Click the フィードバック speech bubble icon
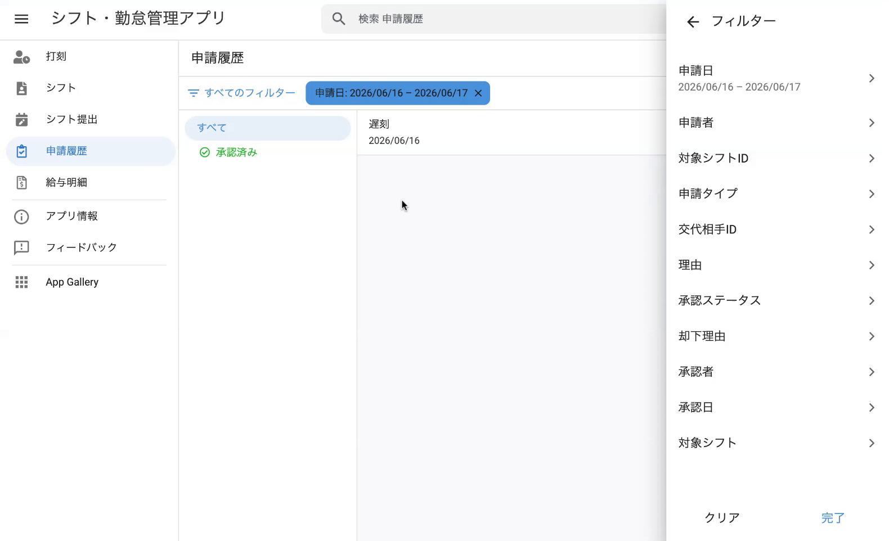 click(21, 248)
